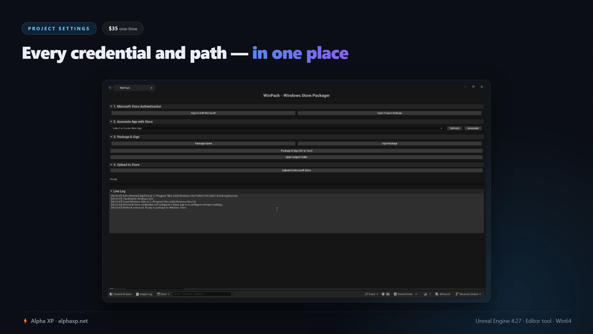Image resolution: width=593 pixels, height=334 pixels.
Task: Open the Revision Control menu
Action: point(468,294)
